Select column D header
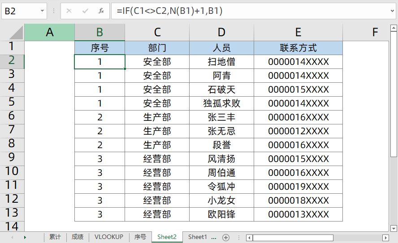 coord(221,32)
